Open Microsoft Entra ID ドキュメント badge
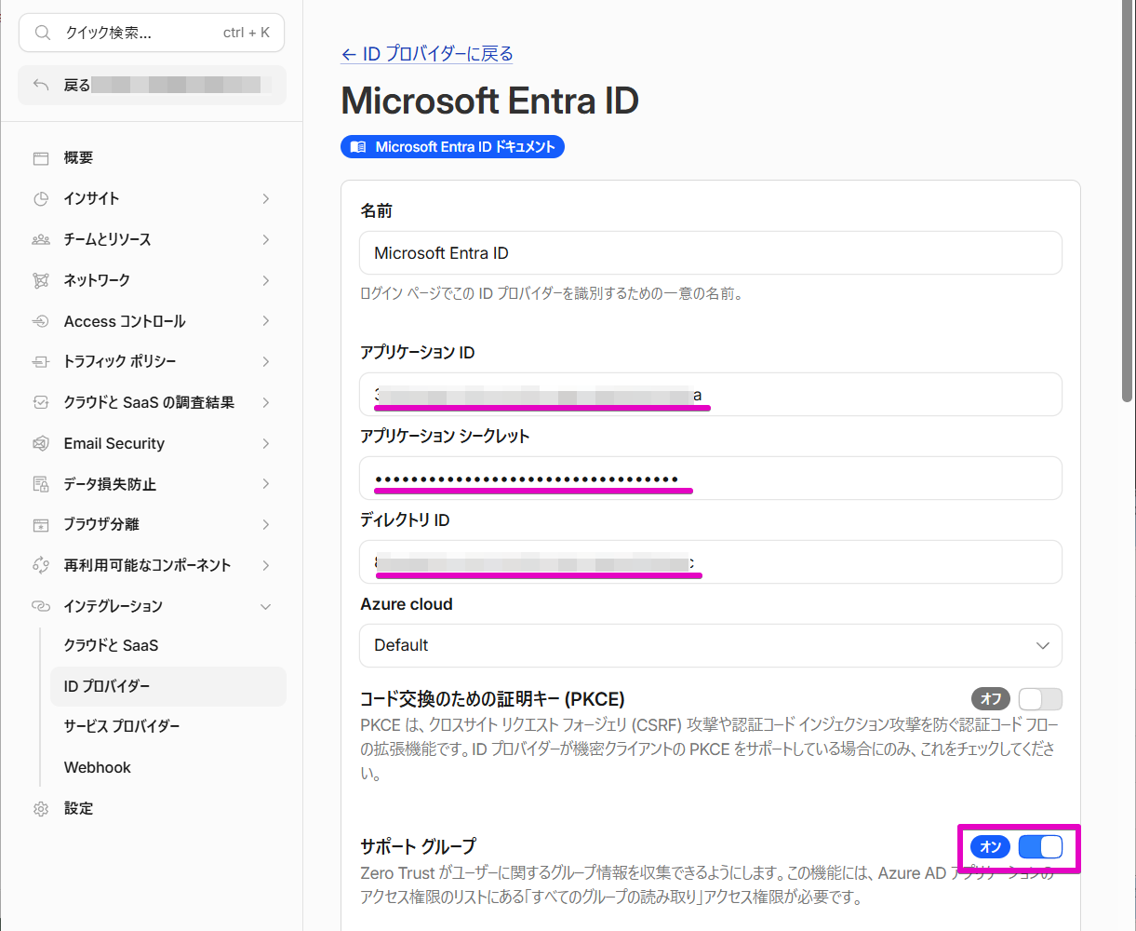Image resolution: width=1136 pixels, height=931 pixels. (453, 147)
